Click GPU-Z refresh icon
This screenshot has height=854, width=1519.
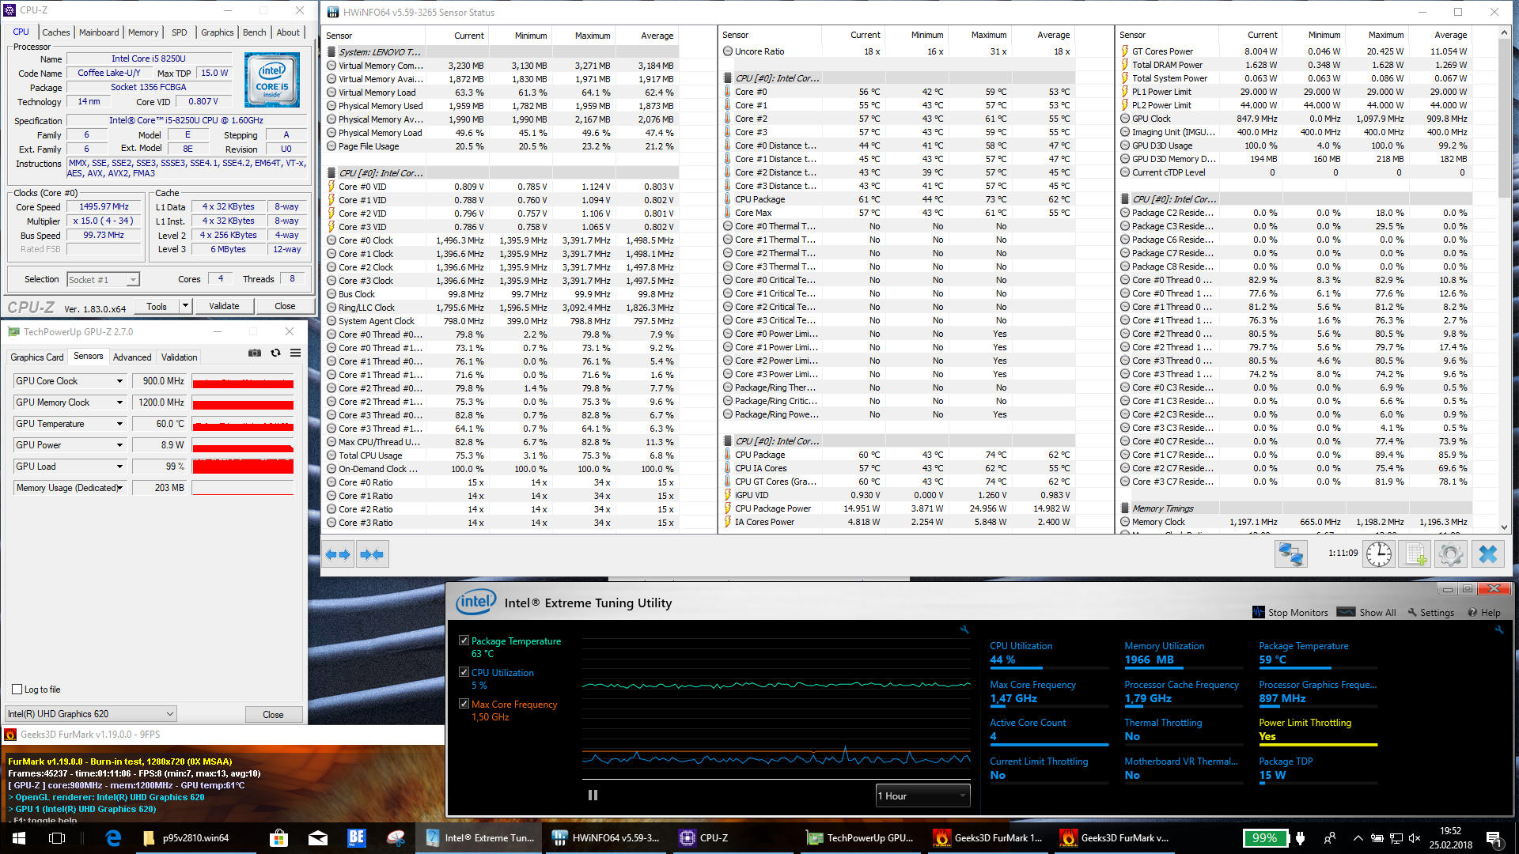pyautogui.click(x=275, y=353)
